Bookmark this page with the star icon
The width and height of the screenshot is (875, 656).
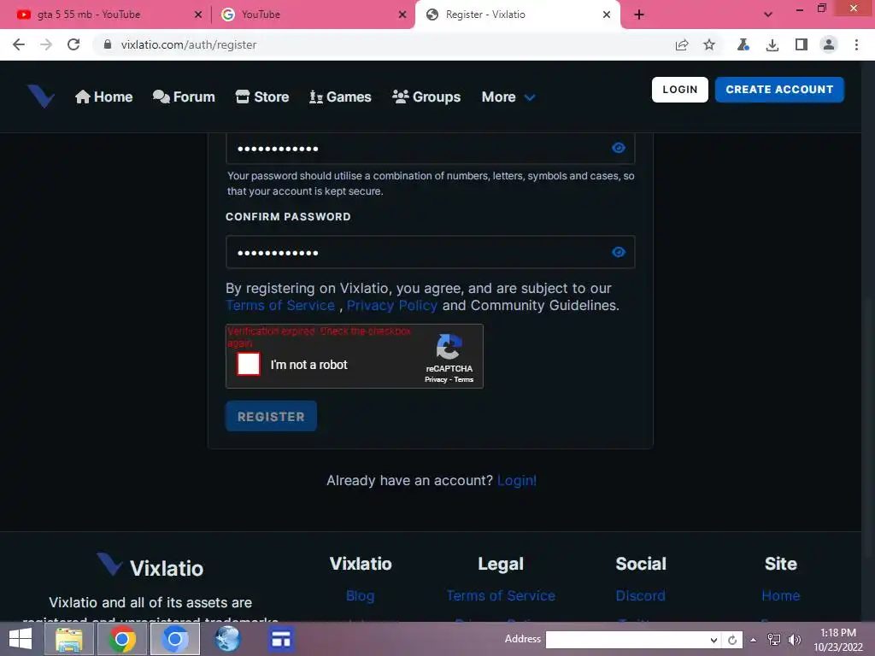[709, 44]
